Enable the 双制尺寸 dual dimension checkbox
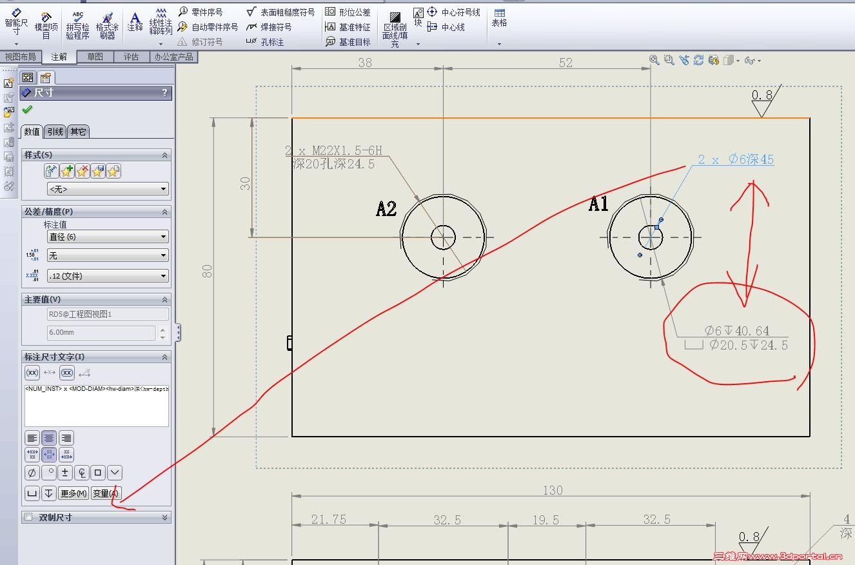 click(28, 517)
